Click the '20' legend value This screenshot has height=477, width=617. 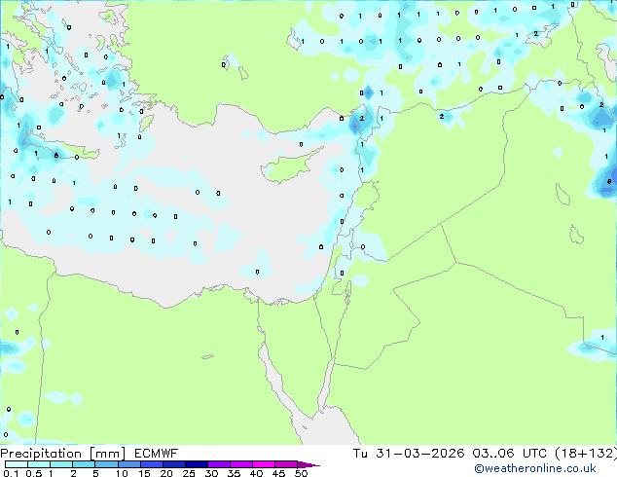[166, 473]
